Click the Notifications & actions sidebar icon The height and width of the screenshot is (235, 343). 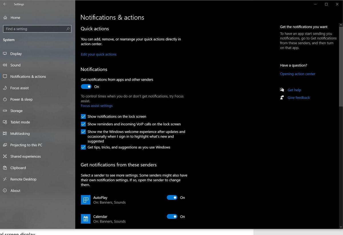coord(5,77)
